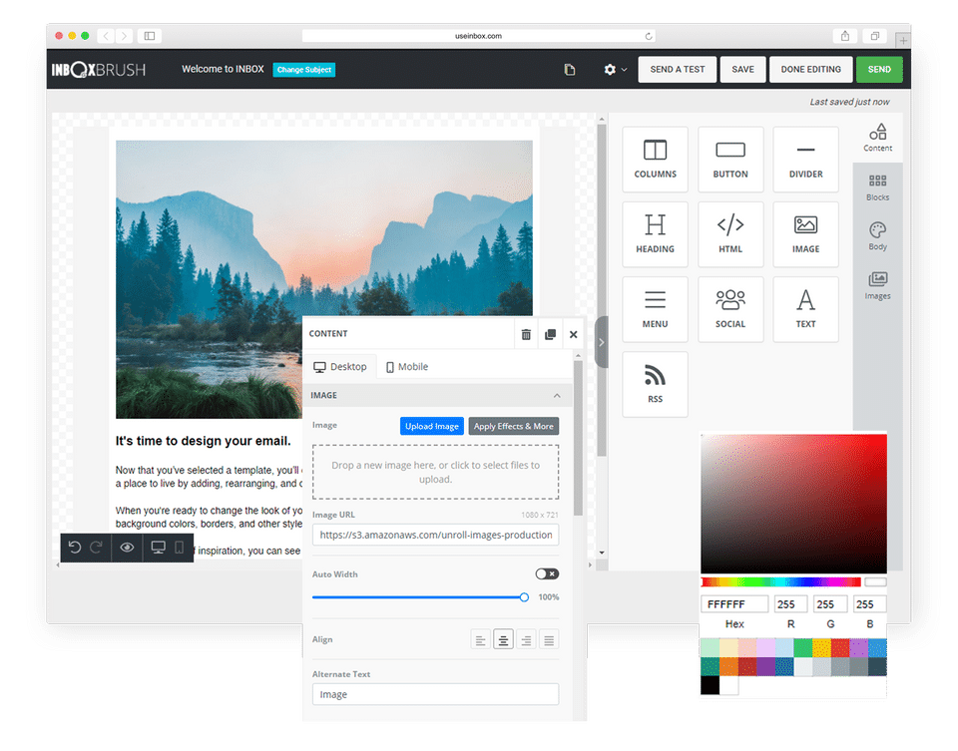
Task: Click the Alternate Text input field
Action: (436, 695)
